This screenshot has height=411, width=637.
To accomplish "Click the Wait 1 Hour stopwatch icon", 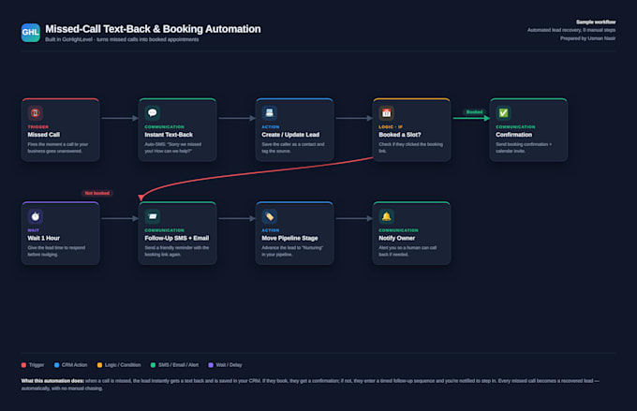I will coord(36,216).
